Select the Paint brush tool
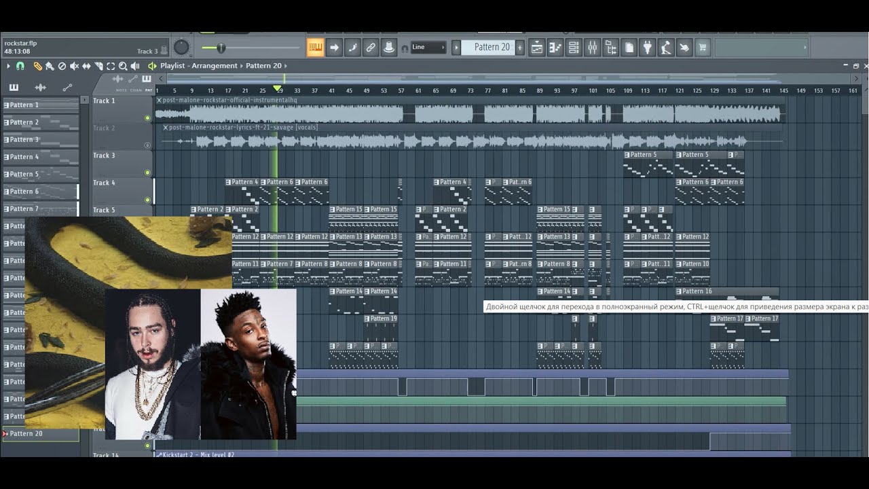This screenshot has height=489, width=869. [50, 66]
